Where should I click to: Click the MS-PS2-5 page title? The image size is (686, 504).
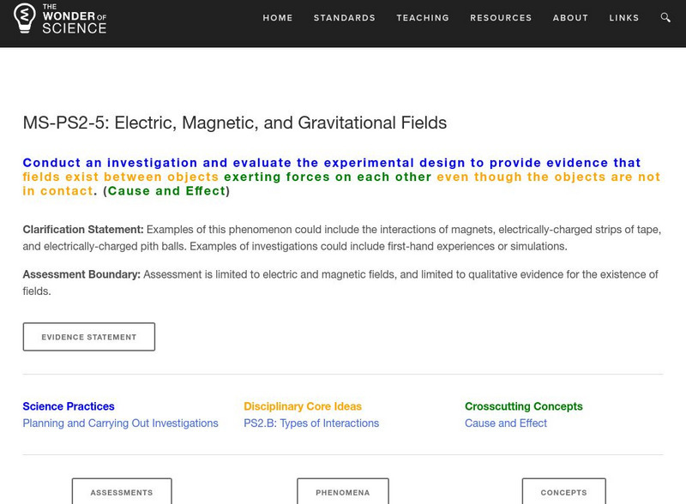pyautogui.click(x=235, y=123)
